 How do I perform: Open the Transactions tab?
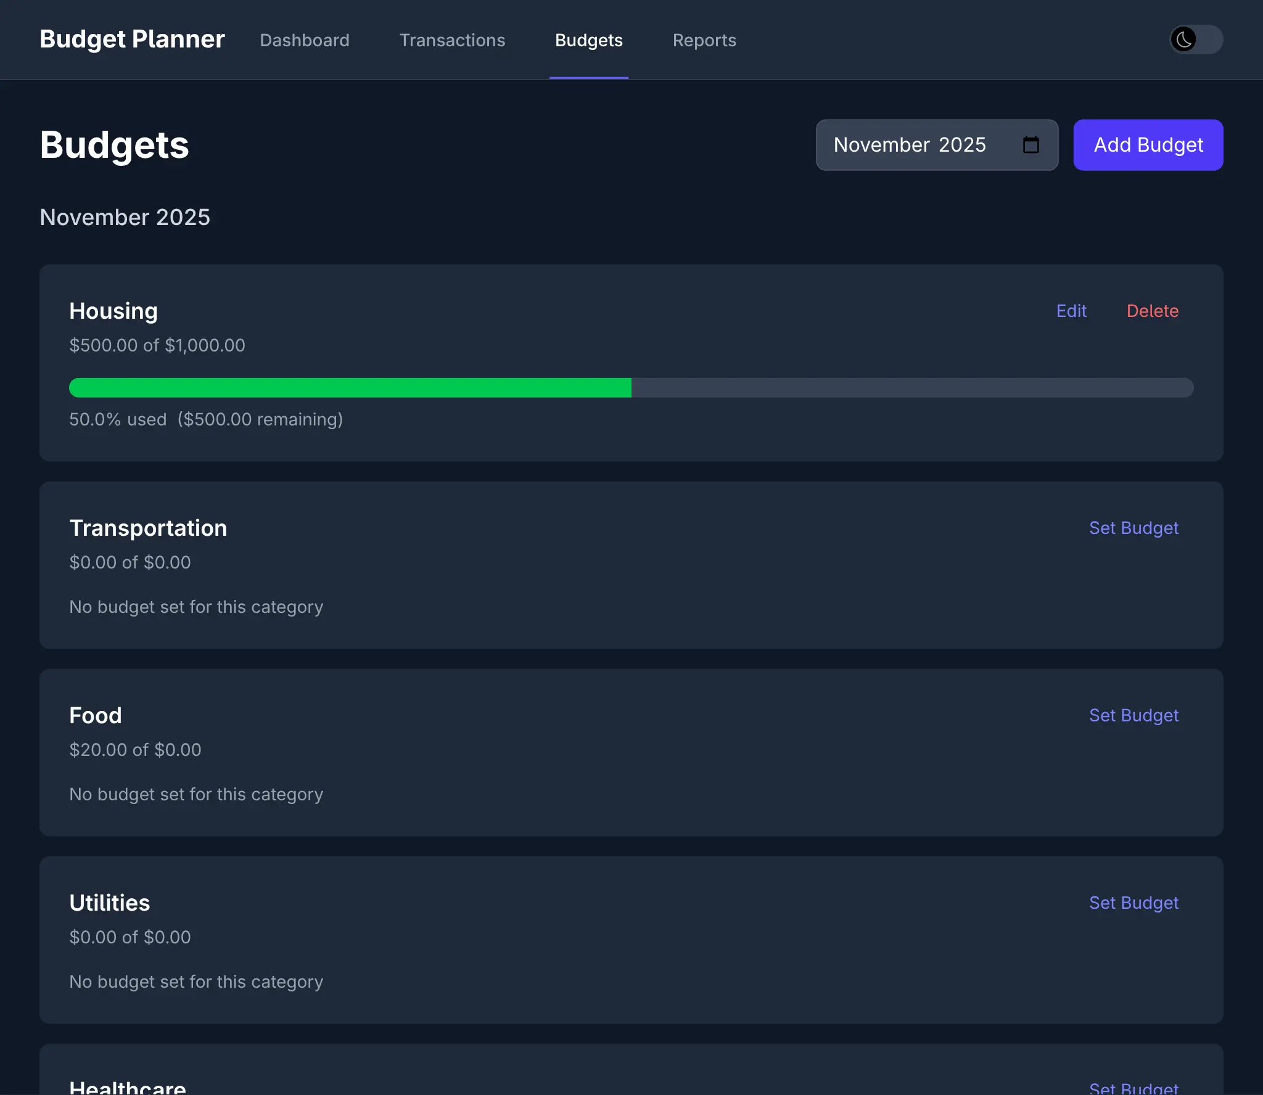coord(452,39)
